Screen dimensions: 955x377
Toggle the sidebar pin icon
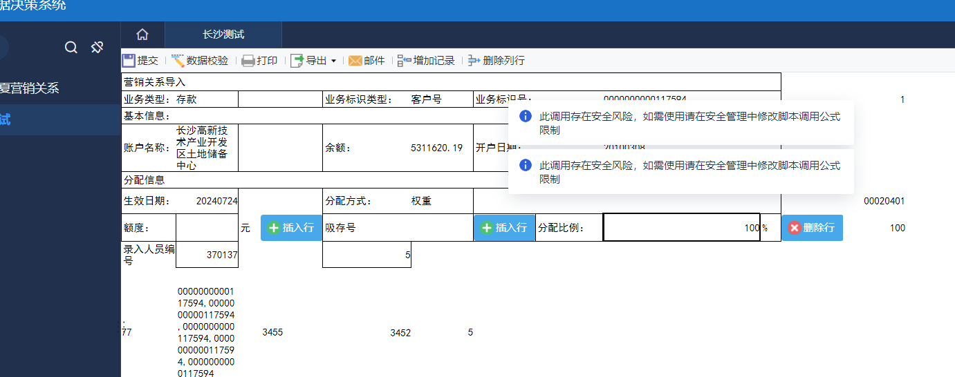[97, 48]
